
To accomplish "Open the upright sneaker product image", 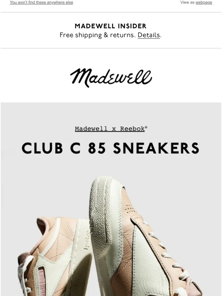I will 144,236.
